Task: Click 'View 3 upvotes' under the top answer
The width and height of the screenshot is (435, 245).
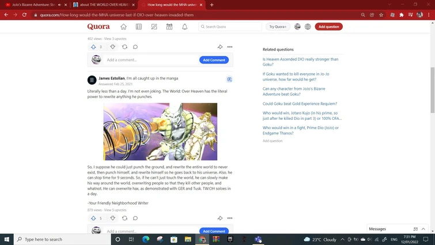Action: (x=115, y=39)
